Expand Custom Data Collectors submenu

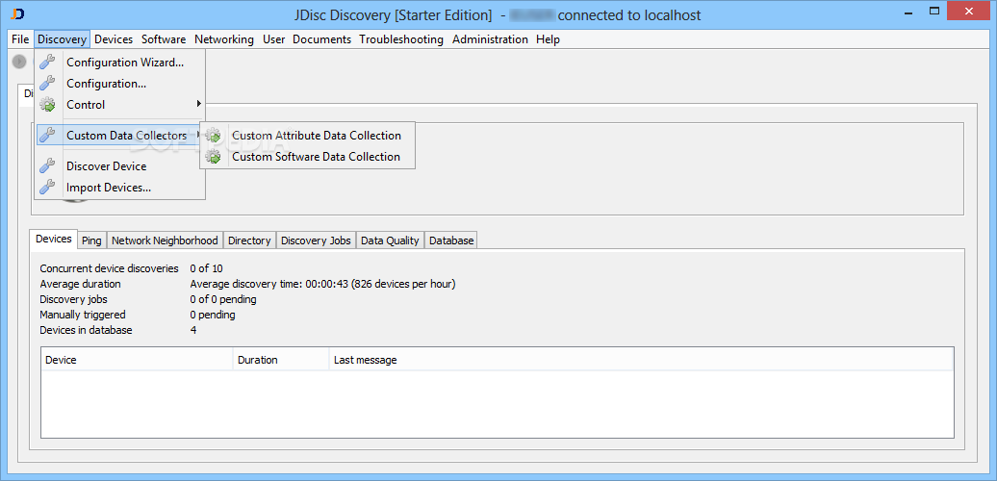pyautogui.click(x=120, y=136)
